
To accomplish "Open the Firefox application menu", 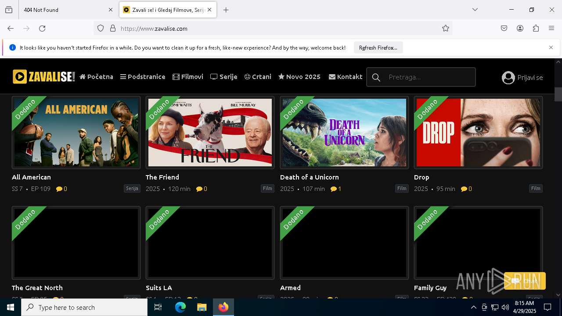I will [x=551, y=29].
